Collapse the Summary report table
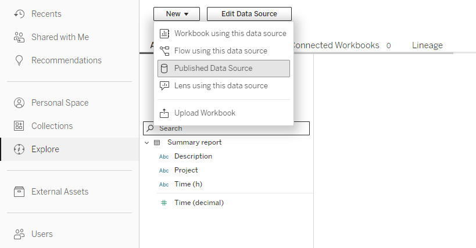This screenshot has width=476, height=248. point(147,142)
